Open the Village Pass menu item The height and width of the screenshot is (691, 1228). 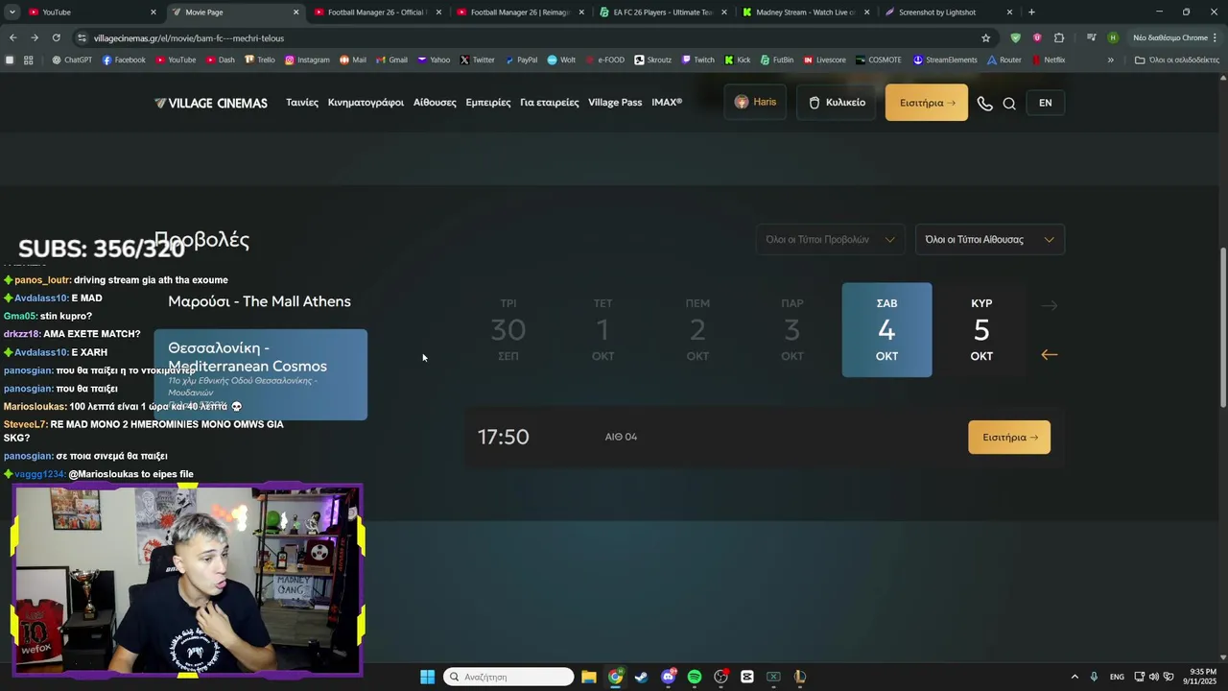[x=615, y=103]
